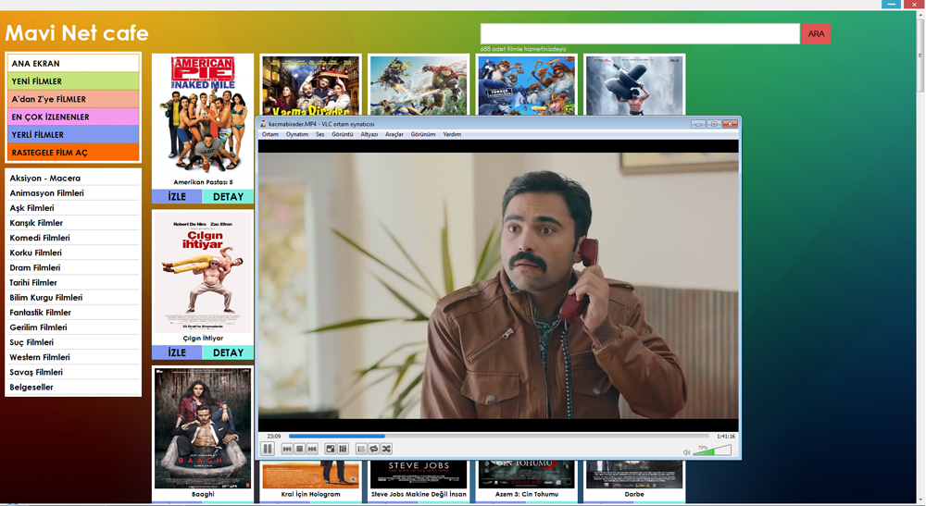Mute audio via VLC speaker icon
Screen dimensions: 926x506
(687, 452)
